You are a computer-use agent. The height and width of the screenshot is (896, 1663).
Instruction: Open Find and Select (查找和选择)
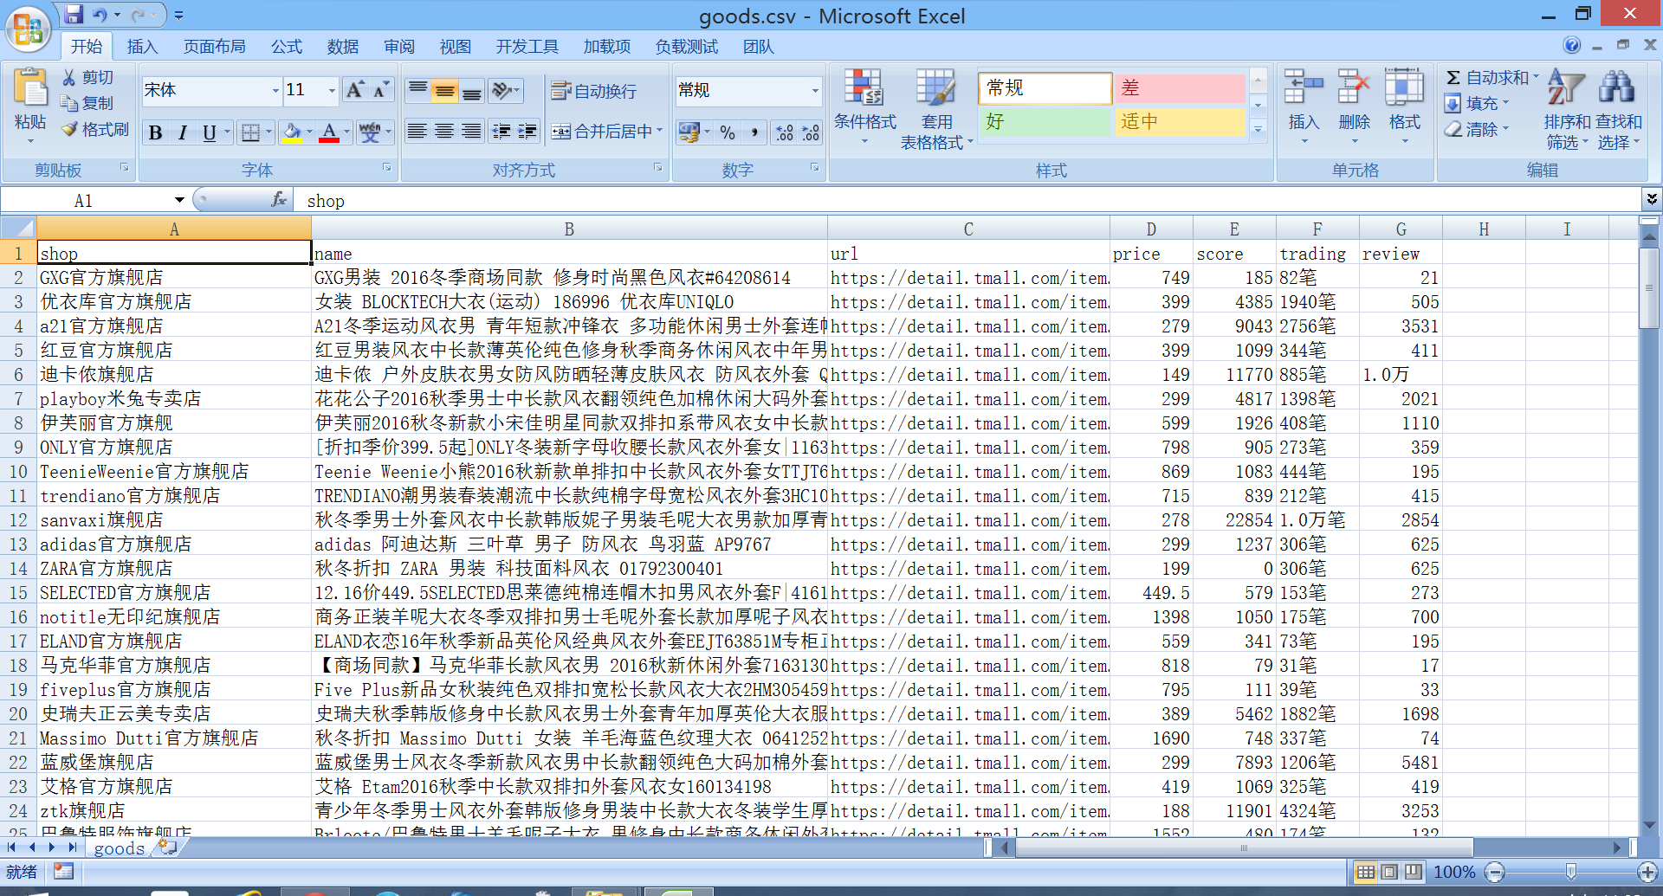[x=1618, y=110]
